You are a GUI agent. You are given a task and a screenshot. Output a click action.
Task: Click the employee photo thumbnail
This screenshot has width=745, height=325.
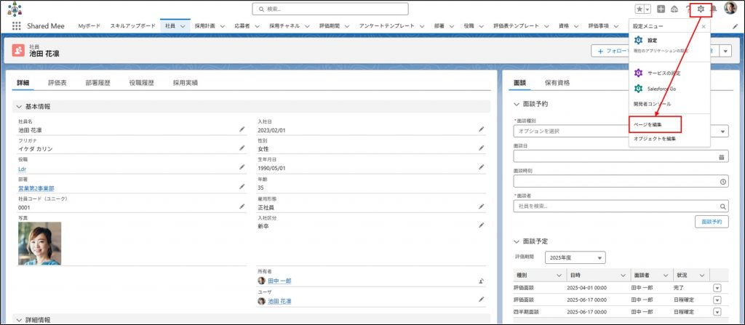tap(39, 243)
